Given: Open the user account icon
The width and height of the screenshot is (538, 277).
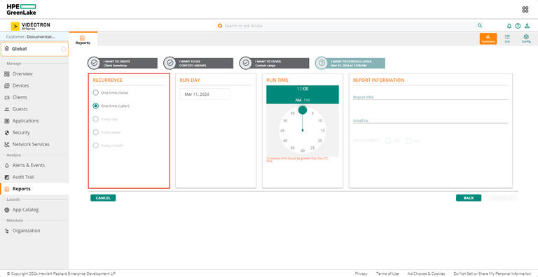Looking at the screenshot, I should [527, 26].
